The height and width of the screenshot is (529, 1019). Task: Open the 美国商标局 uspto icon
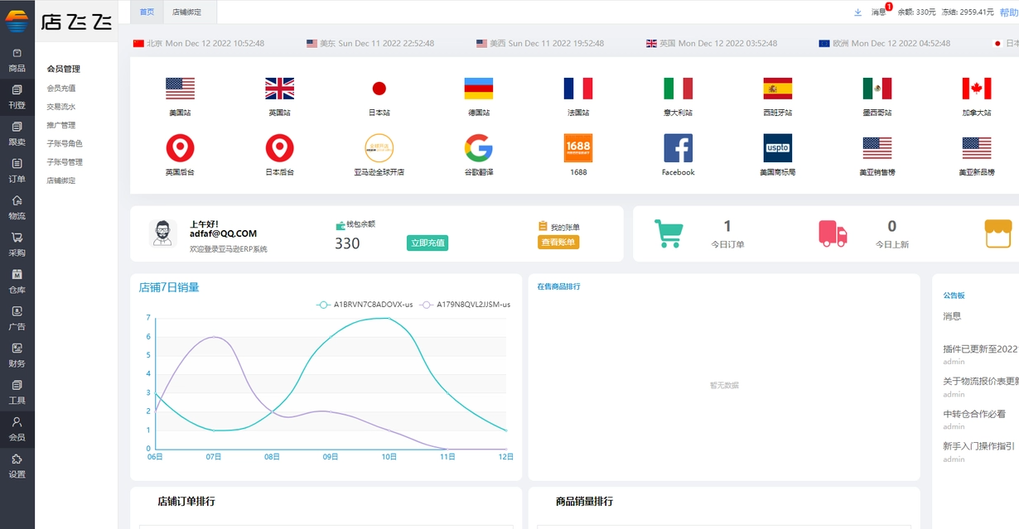pos(777,148)
